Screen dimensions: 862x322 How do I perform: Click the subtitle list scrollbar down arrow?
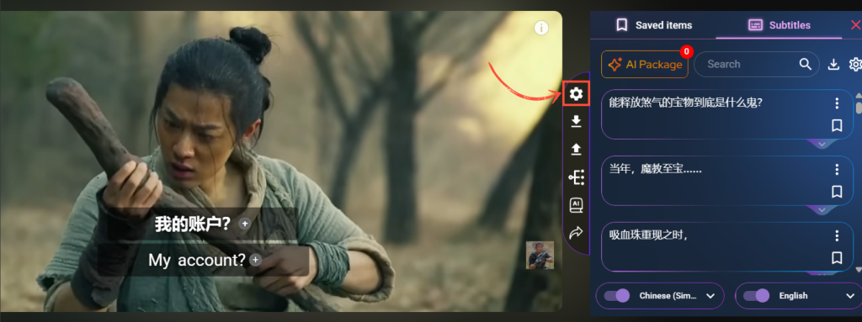(858, 270)
